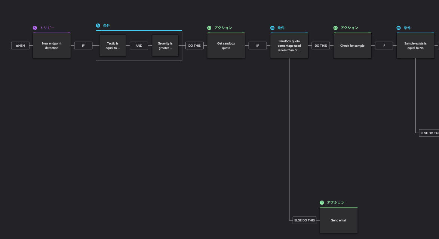Open the Tactic is equal to condition
This screenshot has height=239, width=439.
[113, 46]
